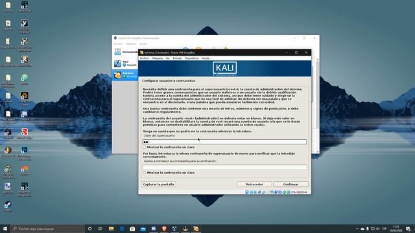This screenshot has width=415, height=233.
Task: Open the volume tray icon
Action: pyautogui.click(x=377, y=228)
